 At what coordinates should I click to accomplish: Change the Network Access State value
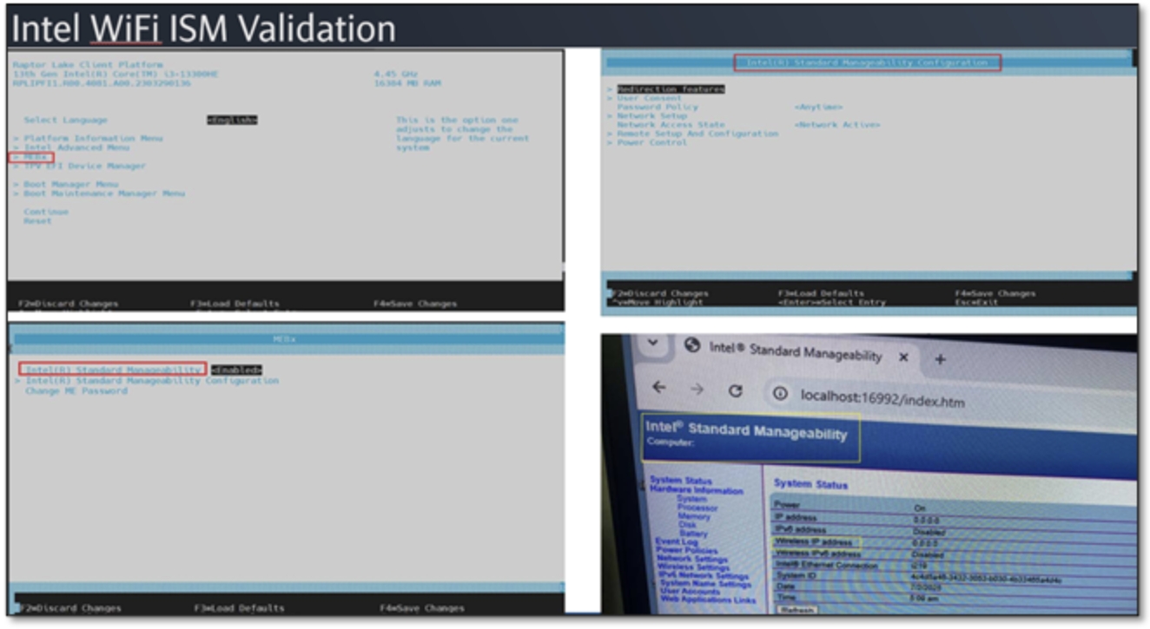point(836,125)
